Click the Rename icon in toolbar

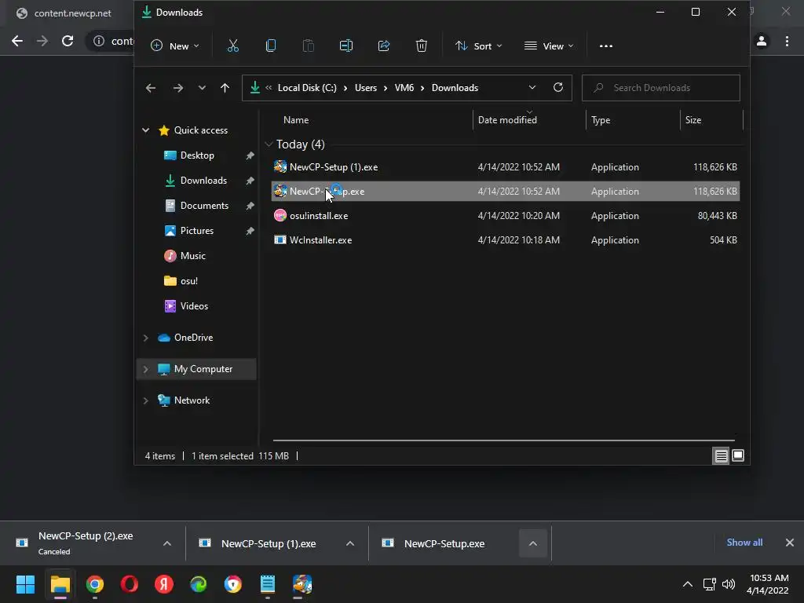click(x=346, y=46)
